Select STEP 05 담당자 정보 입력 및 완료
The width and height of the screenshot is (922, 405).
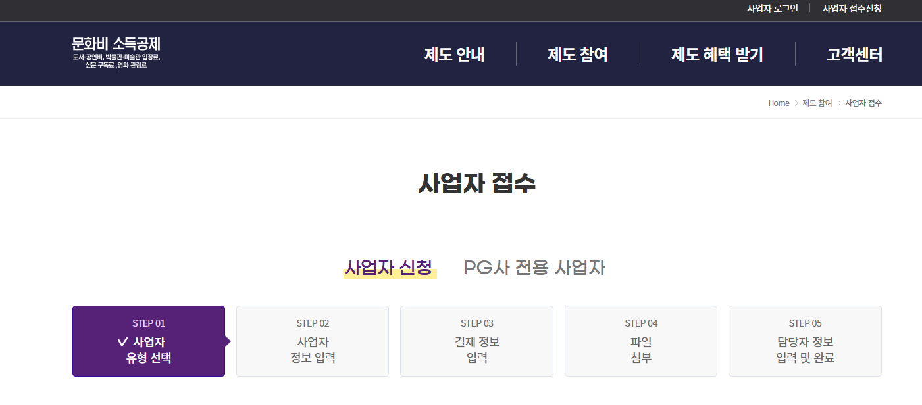pos(805,341)
